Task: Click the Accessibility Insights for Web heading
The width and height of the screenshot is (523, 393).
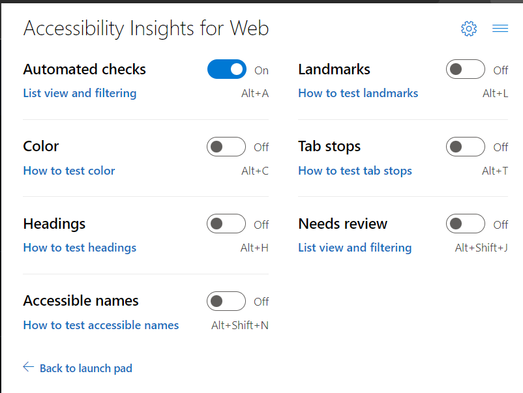Action: coord(145,28)
